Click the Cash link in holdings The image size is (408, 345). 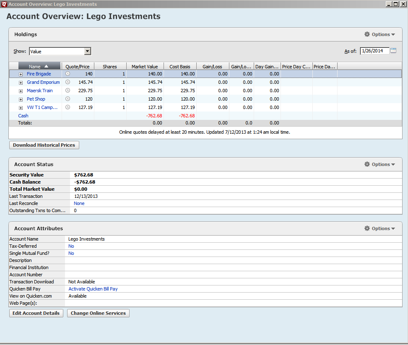(x=23, y=116)
